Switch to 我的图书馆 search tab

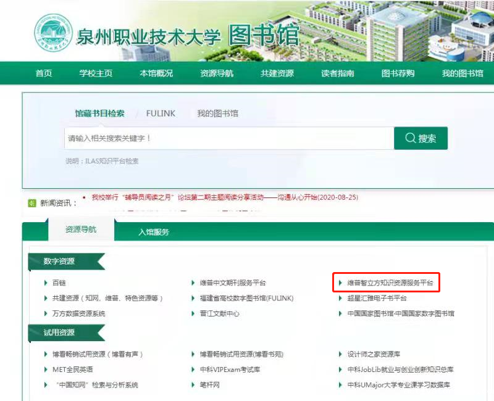pyautogui.click(x=217, y=114)
